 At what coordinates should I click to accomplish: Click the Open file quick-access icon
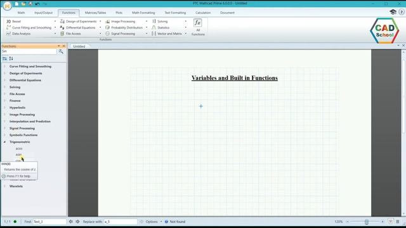pos(23,4)
